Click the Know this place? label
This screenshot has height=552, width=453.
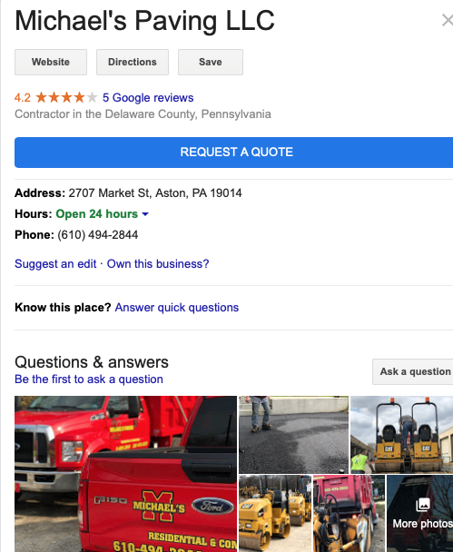(x=63, y=308)
